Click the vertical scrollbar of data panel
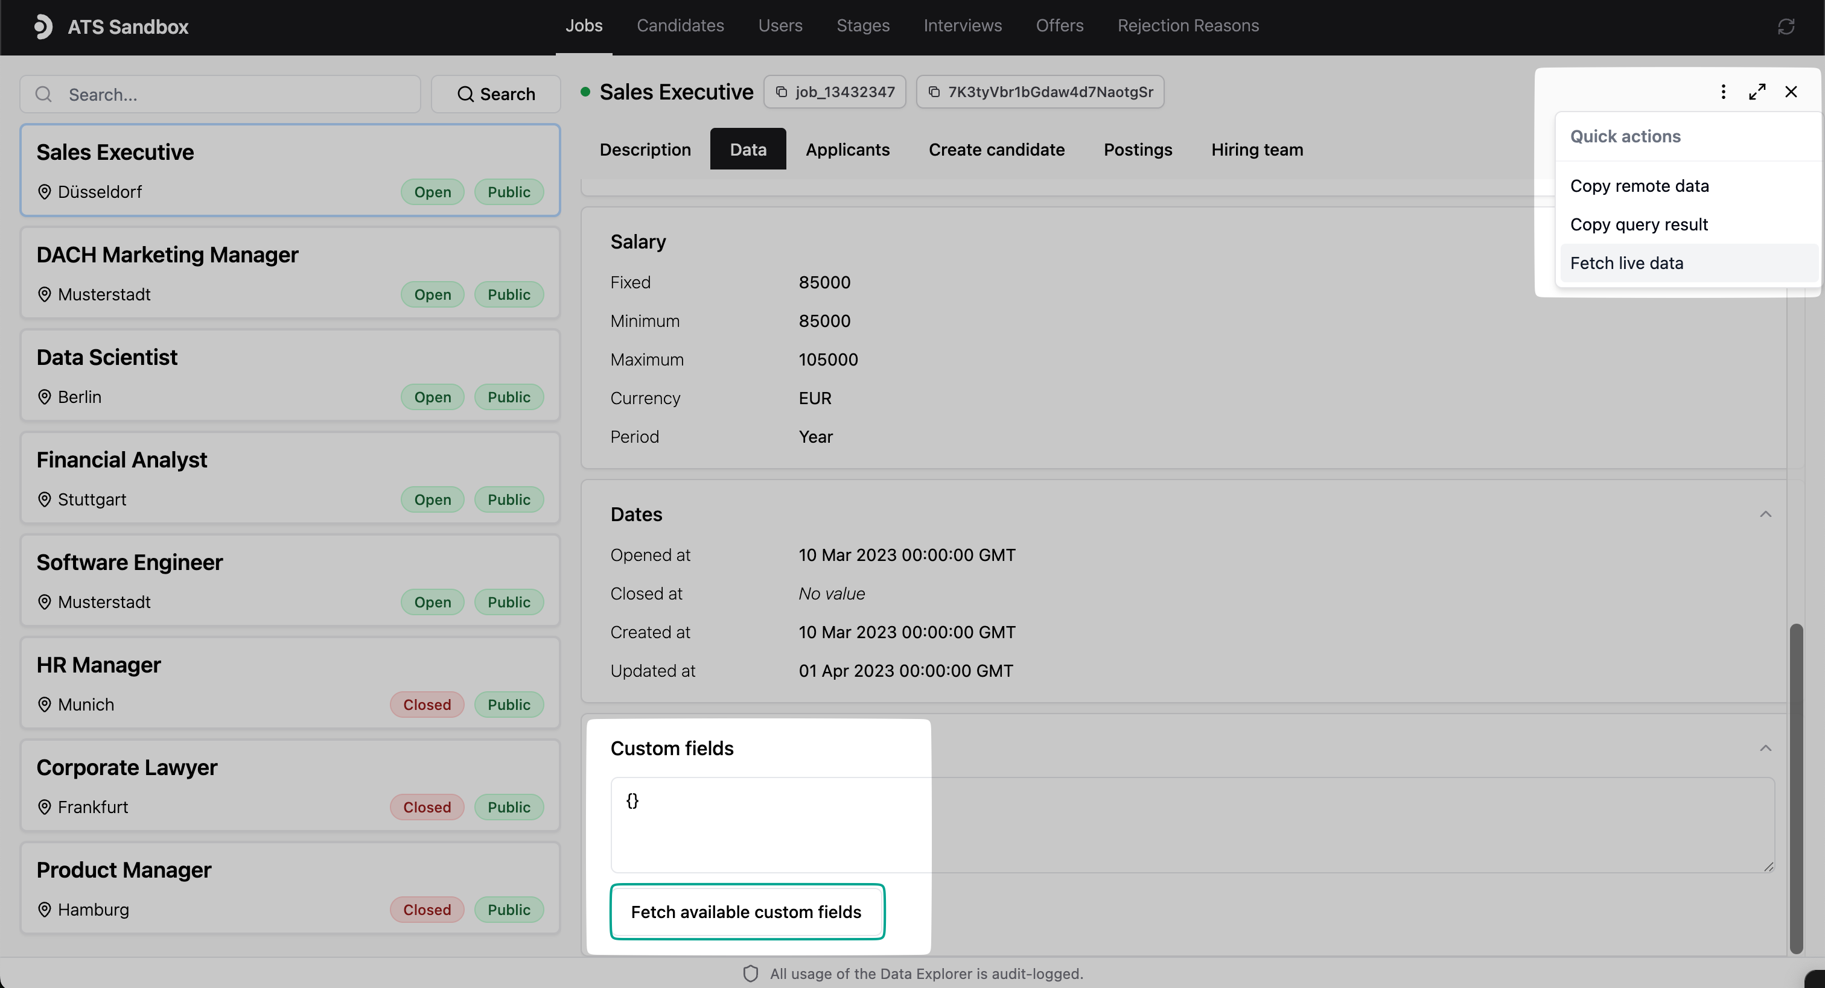This screenshot has height=988, width=1825. point(1796,788)
